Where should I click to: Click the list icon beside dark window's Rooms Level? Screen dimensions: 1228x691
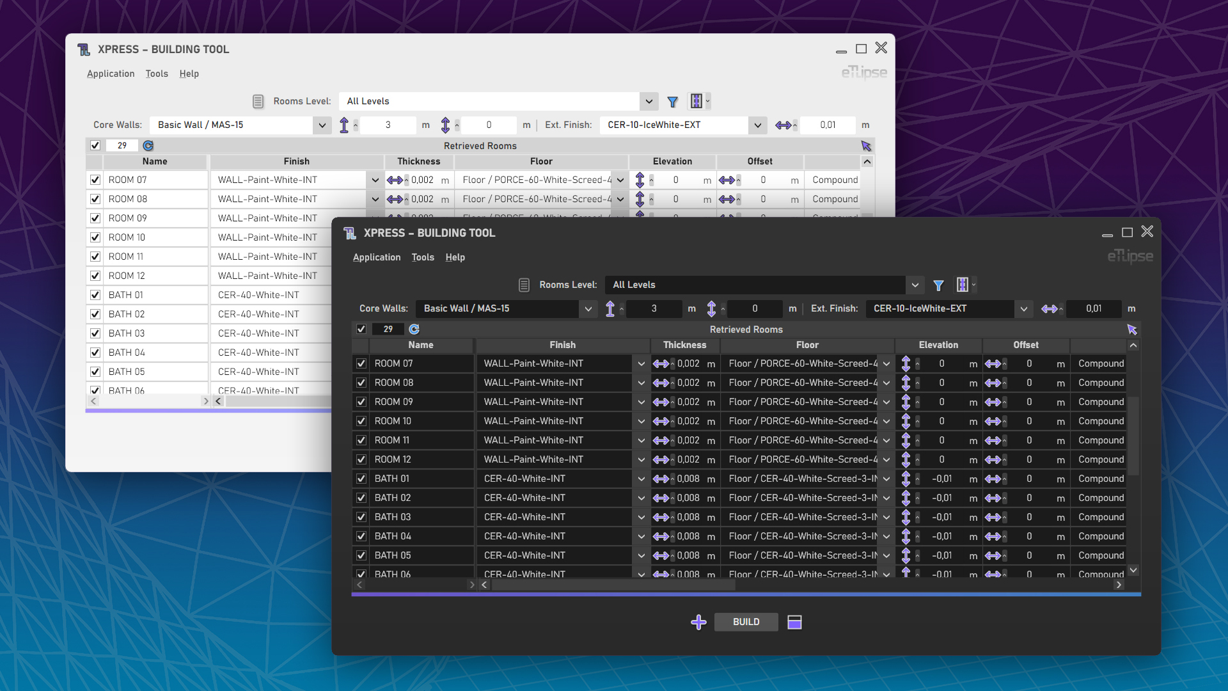coord(524,285)
